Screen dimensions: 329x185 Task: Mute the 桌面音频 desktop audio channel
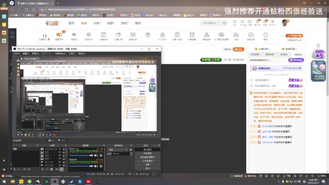click(x=96, y=166)
